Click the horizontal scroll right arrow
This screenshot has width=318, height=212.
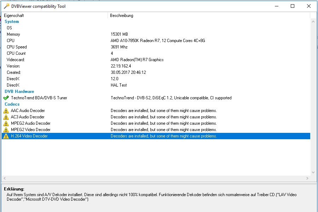tap(307, 178)
